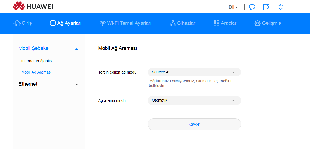Open the Tercih edilen ağ modu dropdown
Image resolution: width=310 pixels, height=149 pixels.
(x=194, y=72)
